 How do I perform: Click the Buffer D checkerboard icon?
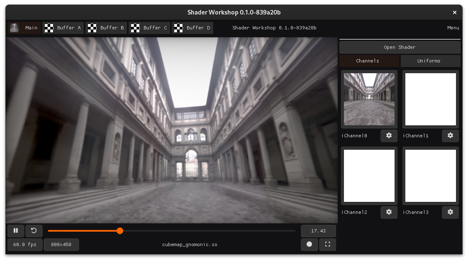click(178, 28)
